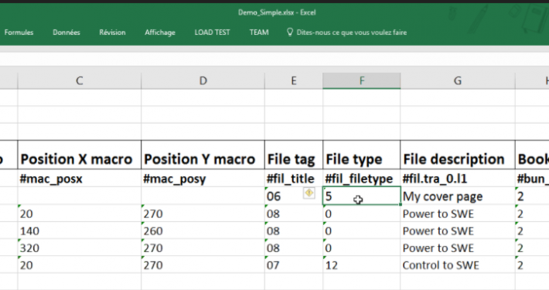Open the Révision ribbon tab
549x290 pixels.
(x=112, y=32)
